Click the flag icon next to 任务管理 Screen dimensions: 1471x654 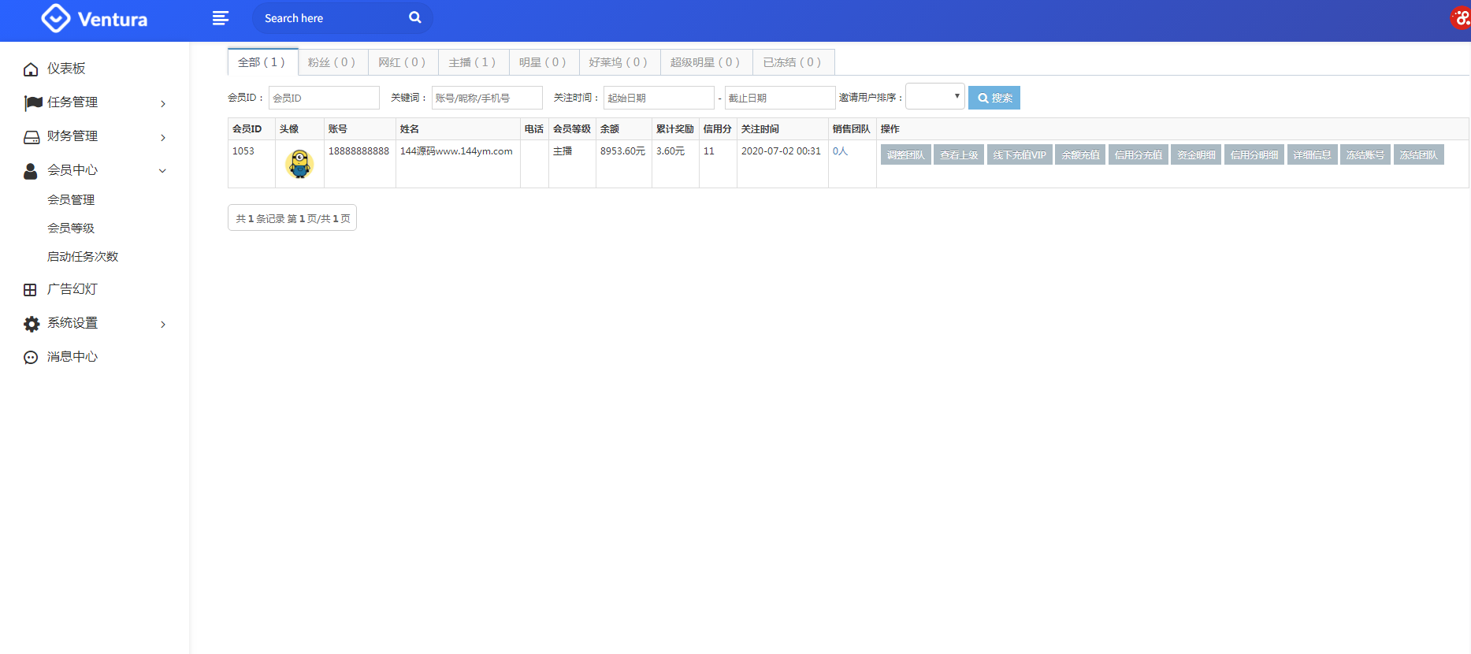32,102
